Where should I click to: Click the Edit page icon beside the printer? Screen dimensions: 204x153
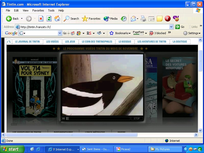click(151, 19)
